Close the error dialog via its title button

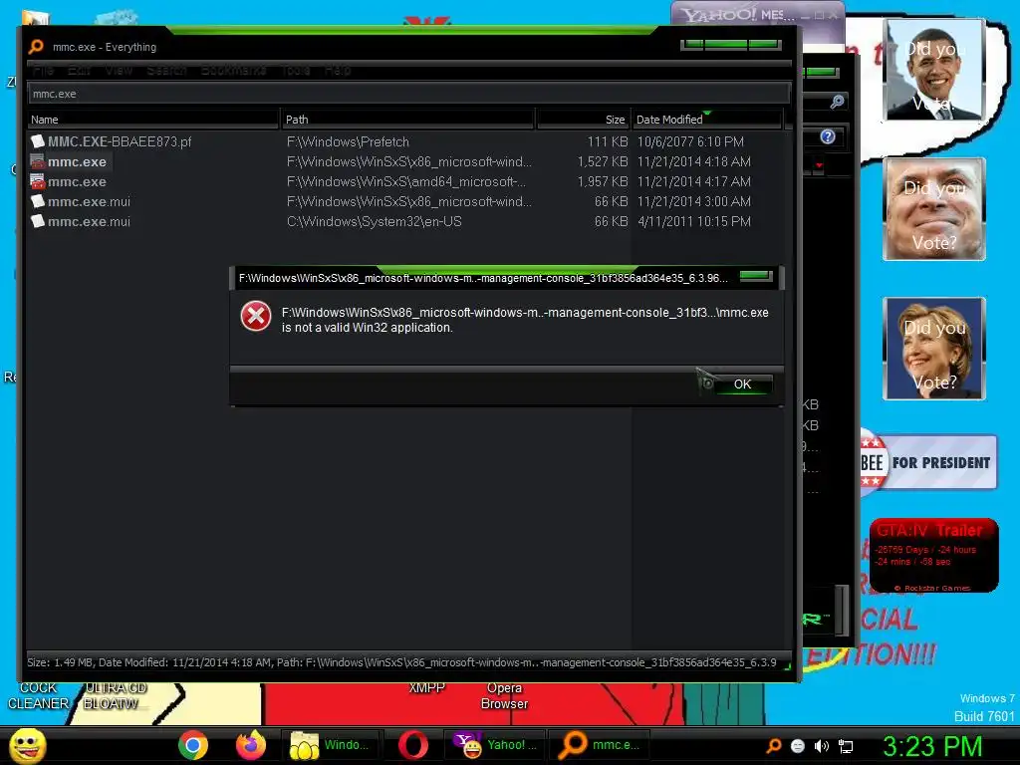[x=755, y=276]
